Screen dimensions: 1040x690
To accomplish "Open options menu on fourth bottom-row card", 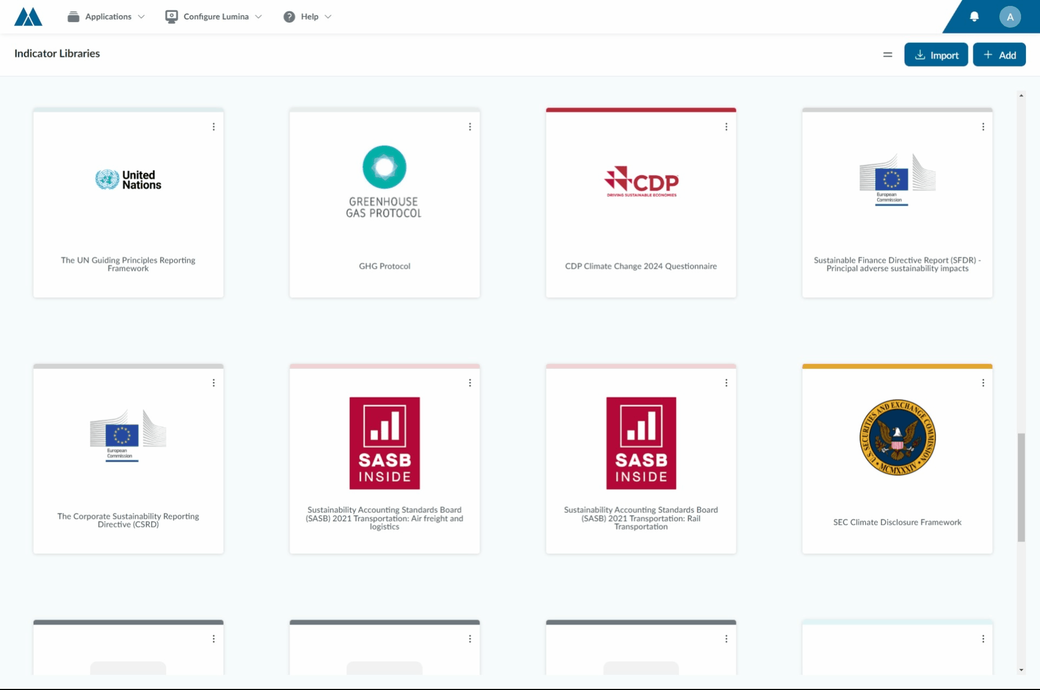I will (x=983, y=639).
